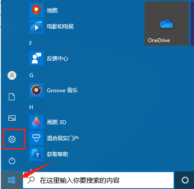This screenshot has height=189, width=194.
Task: Select the 电影和电视 text label
Action: [x=60, y=26]
